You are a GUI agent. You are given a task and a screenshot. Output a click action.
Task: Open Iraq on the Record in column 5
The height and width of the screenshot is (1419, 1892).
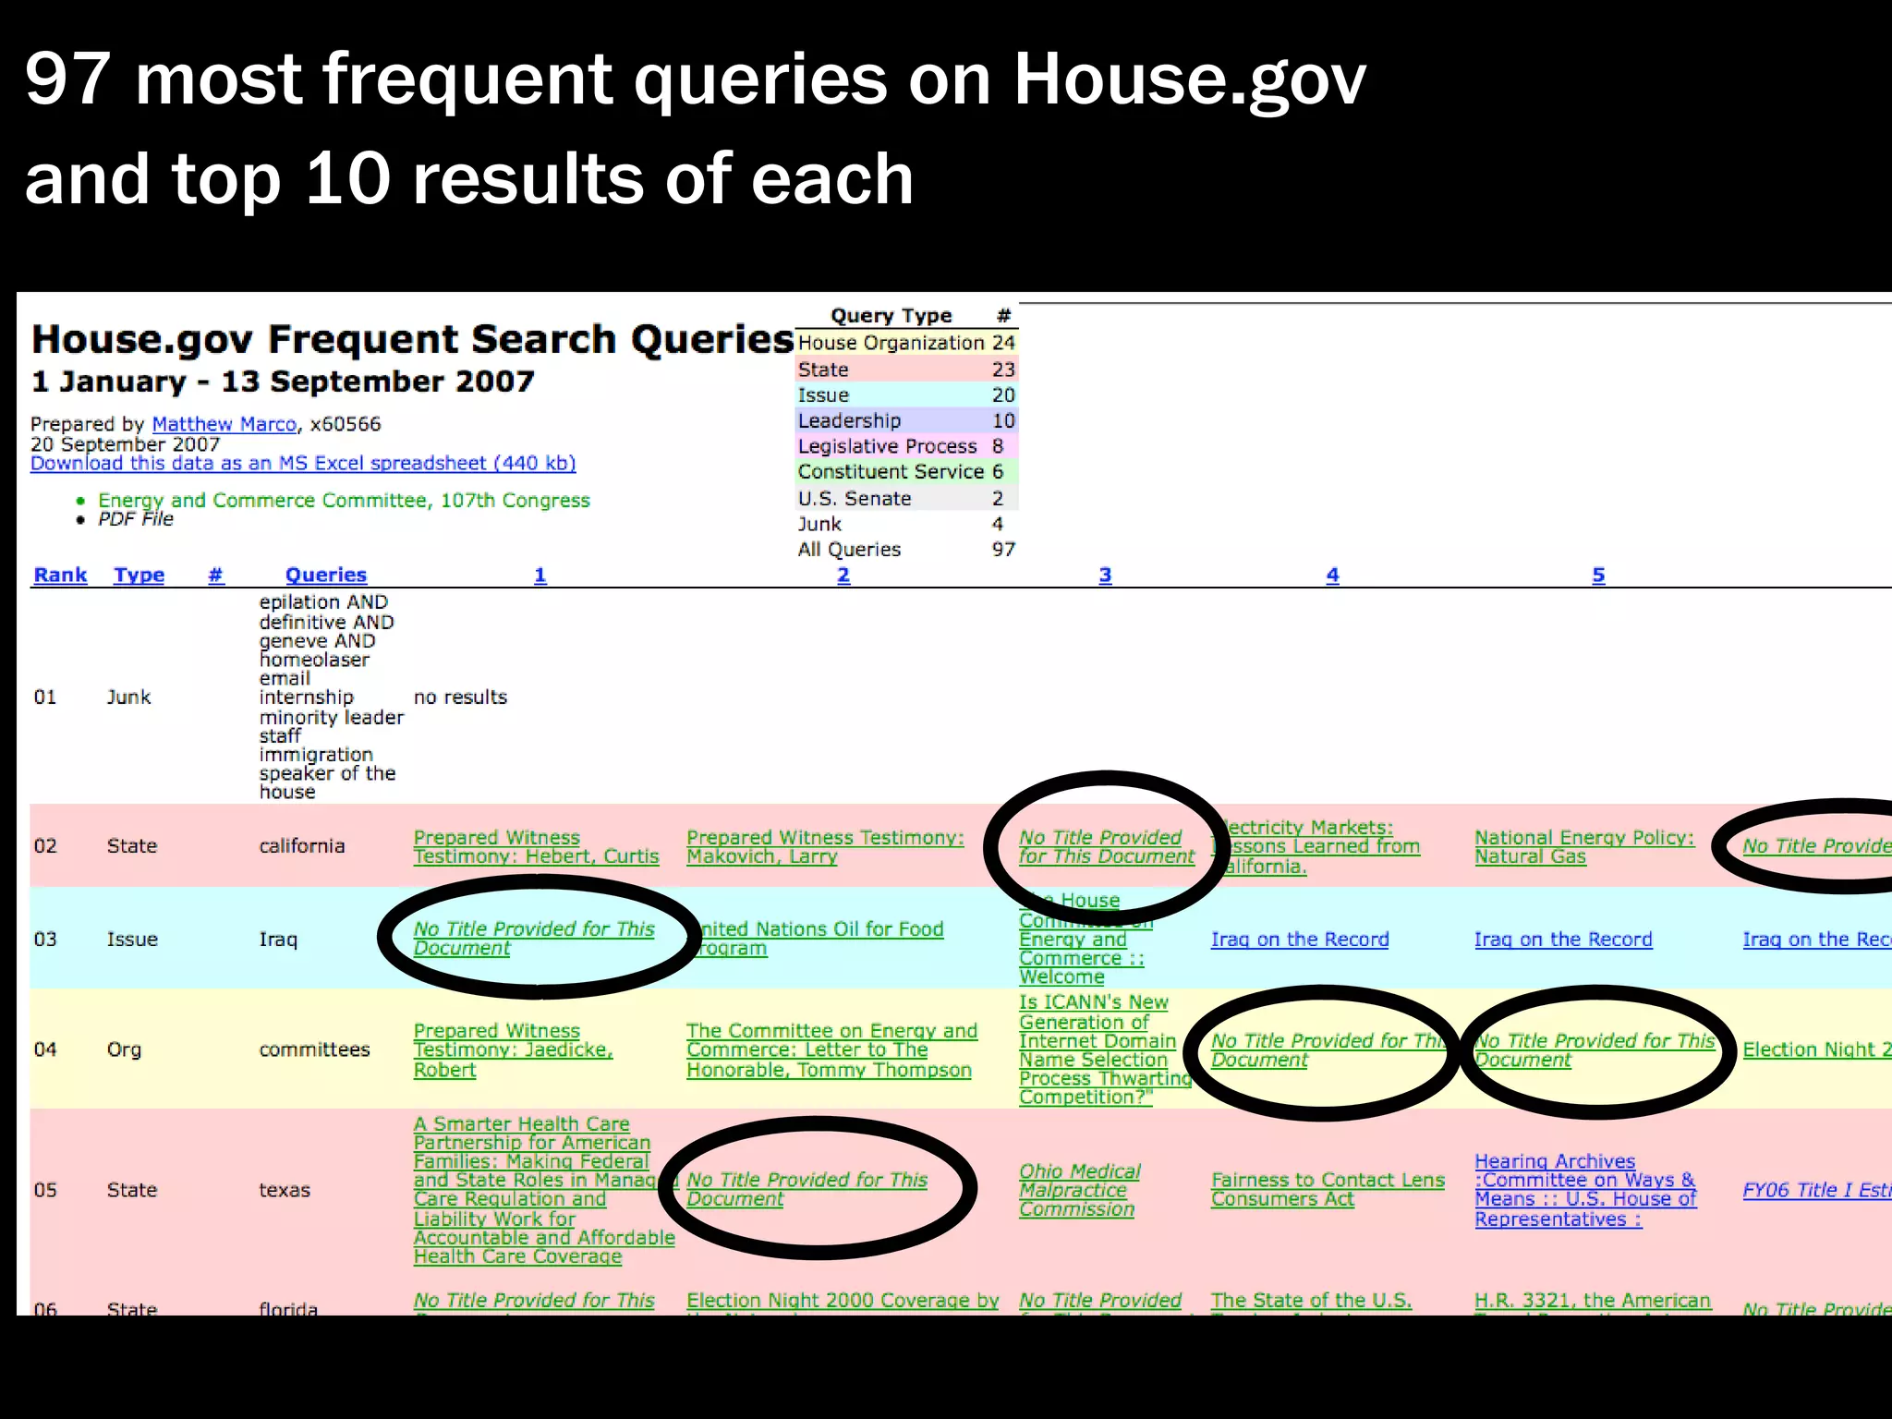click(x=1563, y=939)
